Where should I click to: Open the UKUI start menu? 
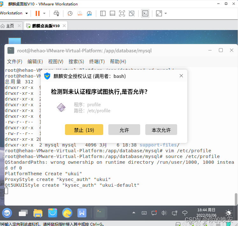(x=7, y=213)
